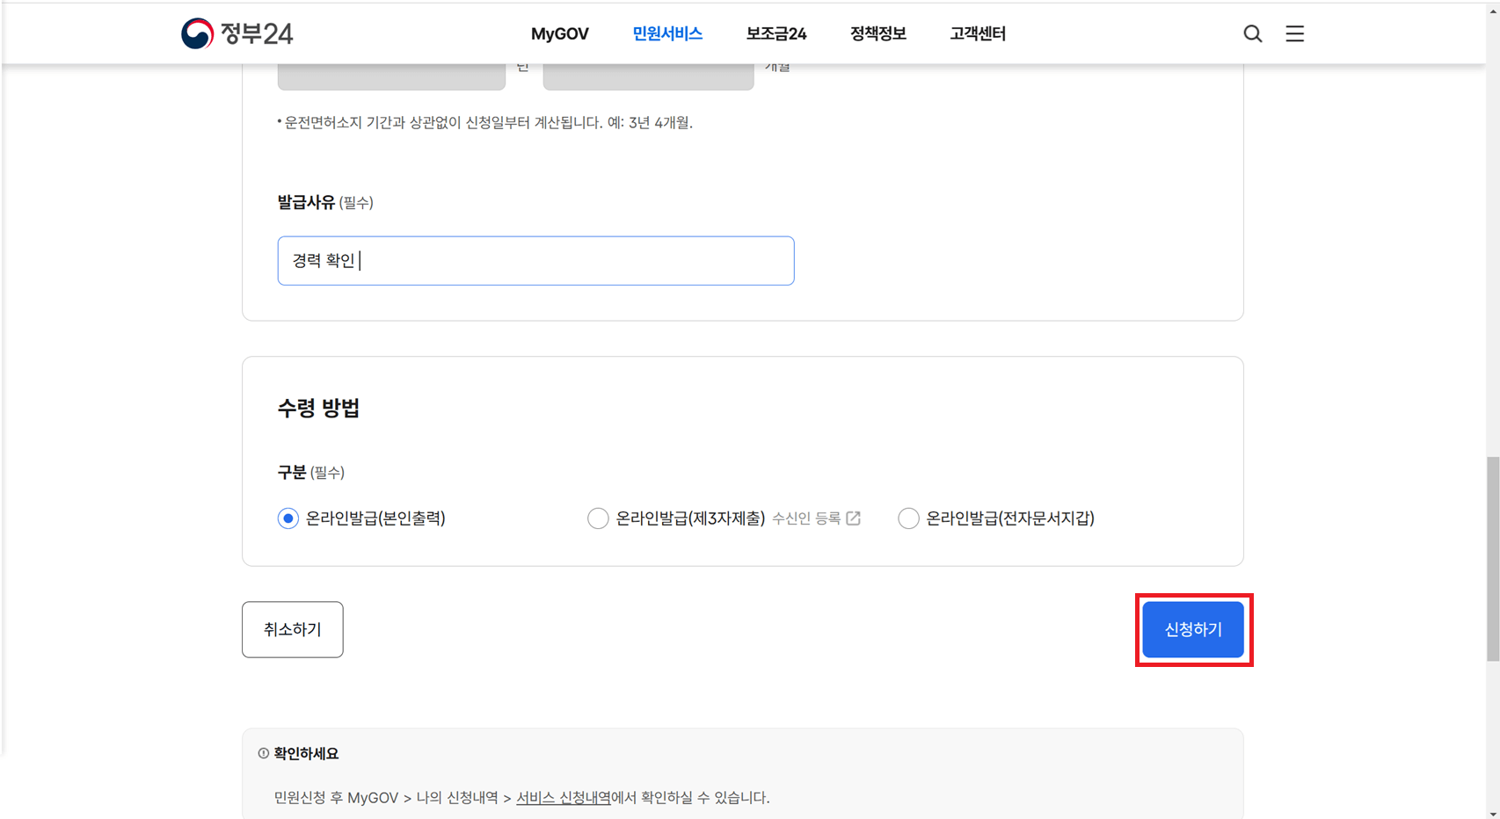Open the 수신인 등록 external link icon
1500x819 pixels.
[853, 518]
